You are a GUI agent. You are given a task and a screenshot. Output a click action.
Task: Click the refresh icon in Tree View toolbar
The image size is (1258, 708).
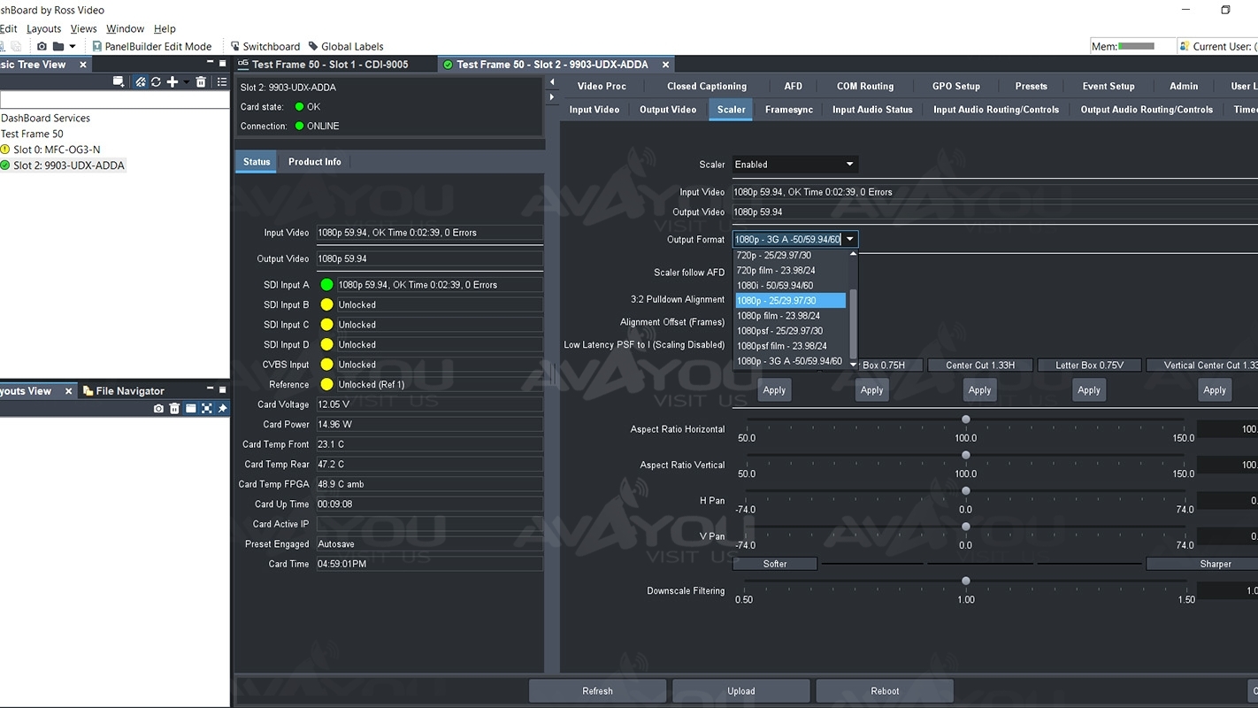(x=156, y=81)
